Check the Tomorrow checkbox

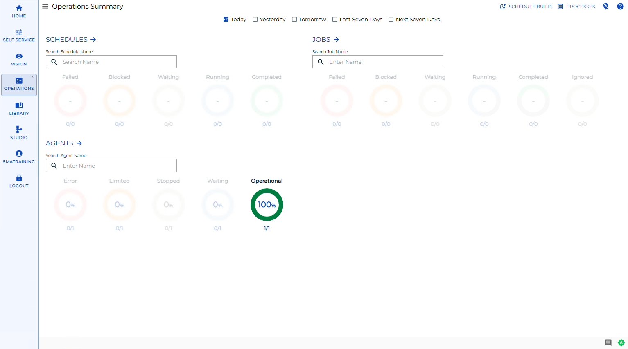pyautogui.click(x=294, y=19)
